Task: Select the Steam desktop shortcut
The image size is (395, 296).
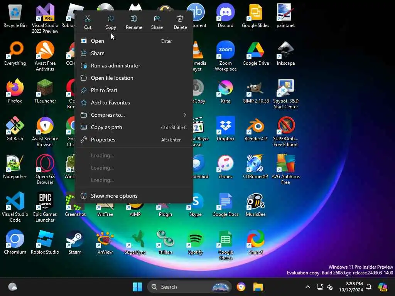Action: tap(75, 242)
